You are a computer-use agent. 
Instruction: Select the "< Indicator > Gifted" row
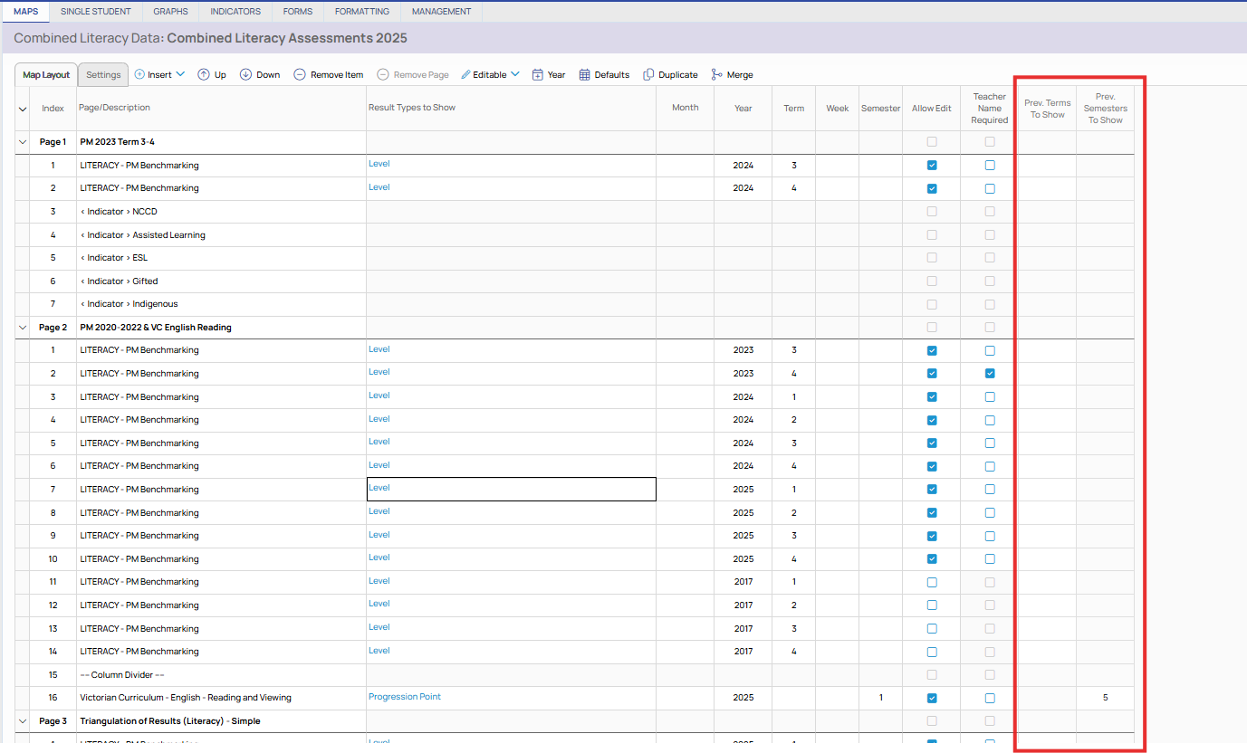(x=119, y=281)
